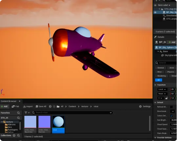The width and height of the screenshot is (177, 141).
Task: Click the Fab marketplace icon
Action: click(13, 106)
